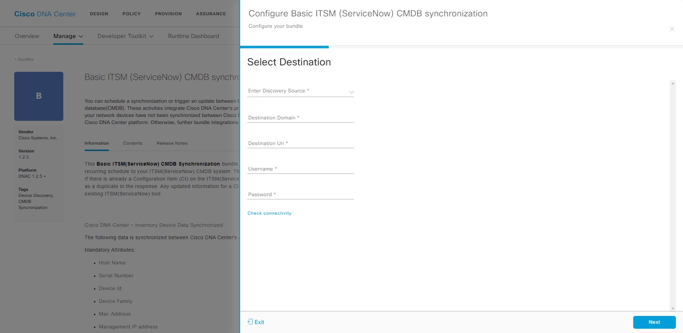Click the 'Mandatory Attributes:' text
683x333 pixels.
(110, 250)
